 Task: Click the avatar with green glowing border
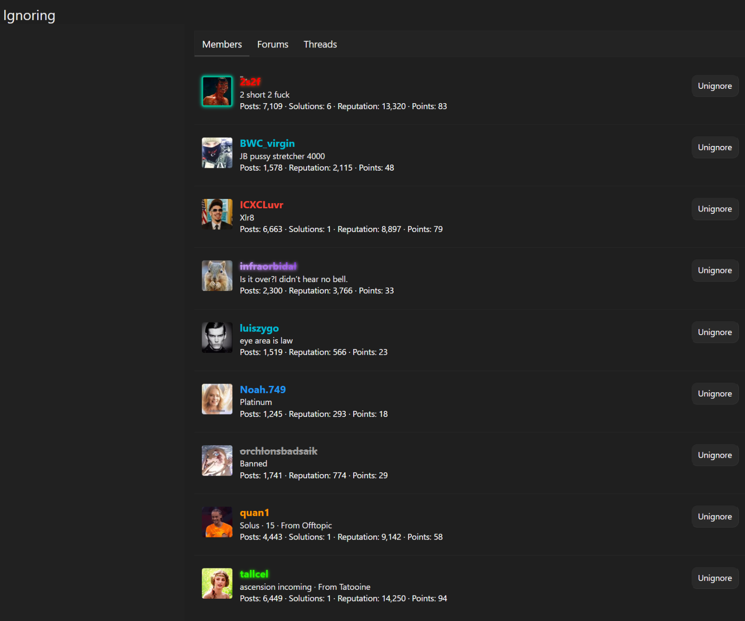coord(217,91)
